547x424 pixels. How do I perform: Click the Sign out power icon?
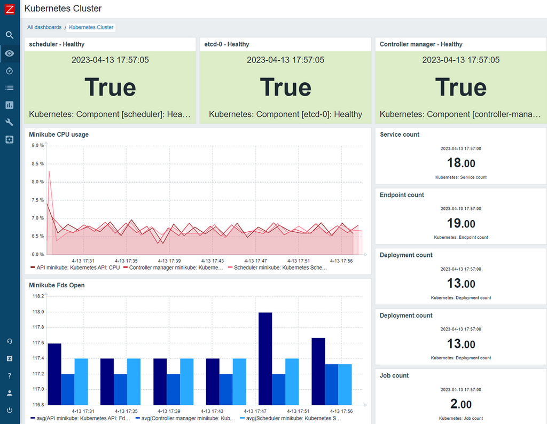coord(10,410)
